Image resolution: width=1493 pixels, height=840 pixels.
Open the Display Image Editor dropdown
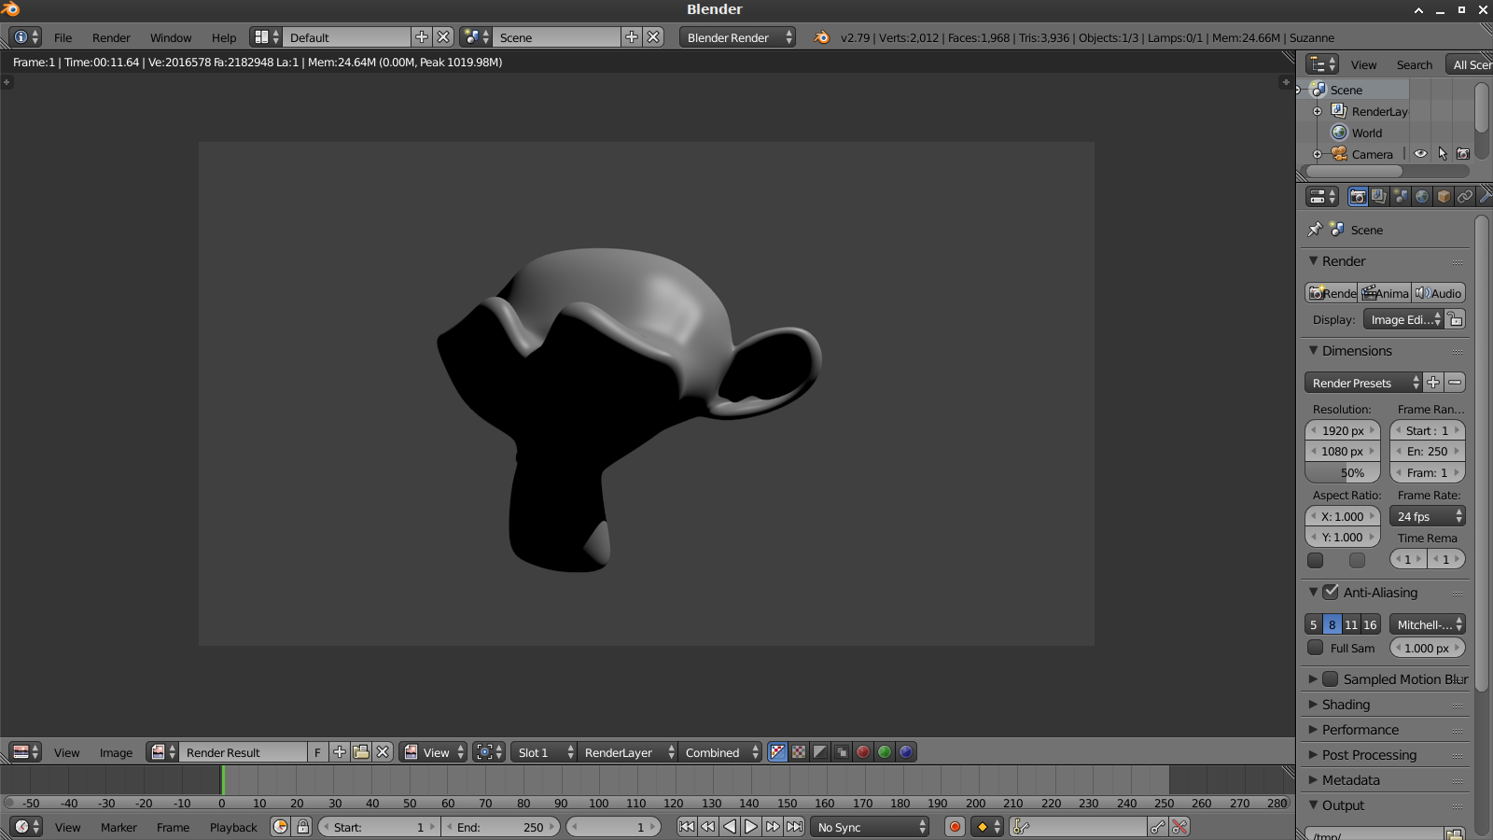(1403, 319)
